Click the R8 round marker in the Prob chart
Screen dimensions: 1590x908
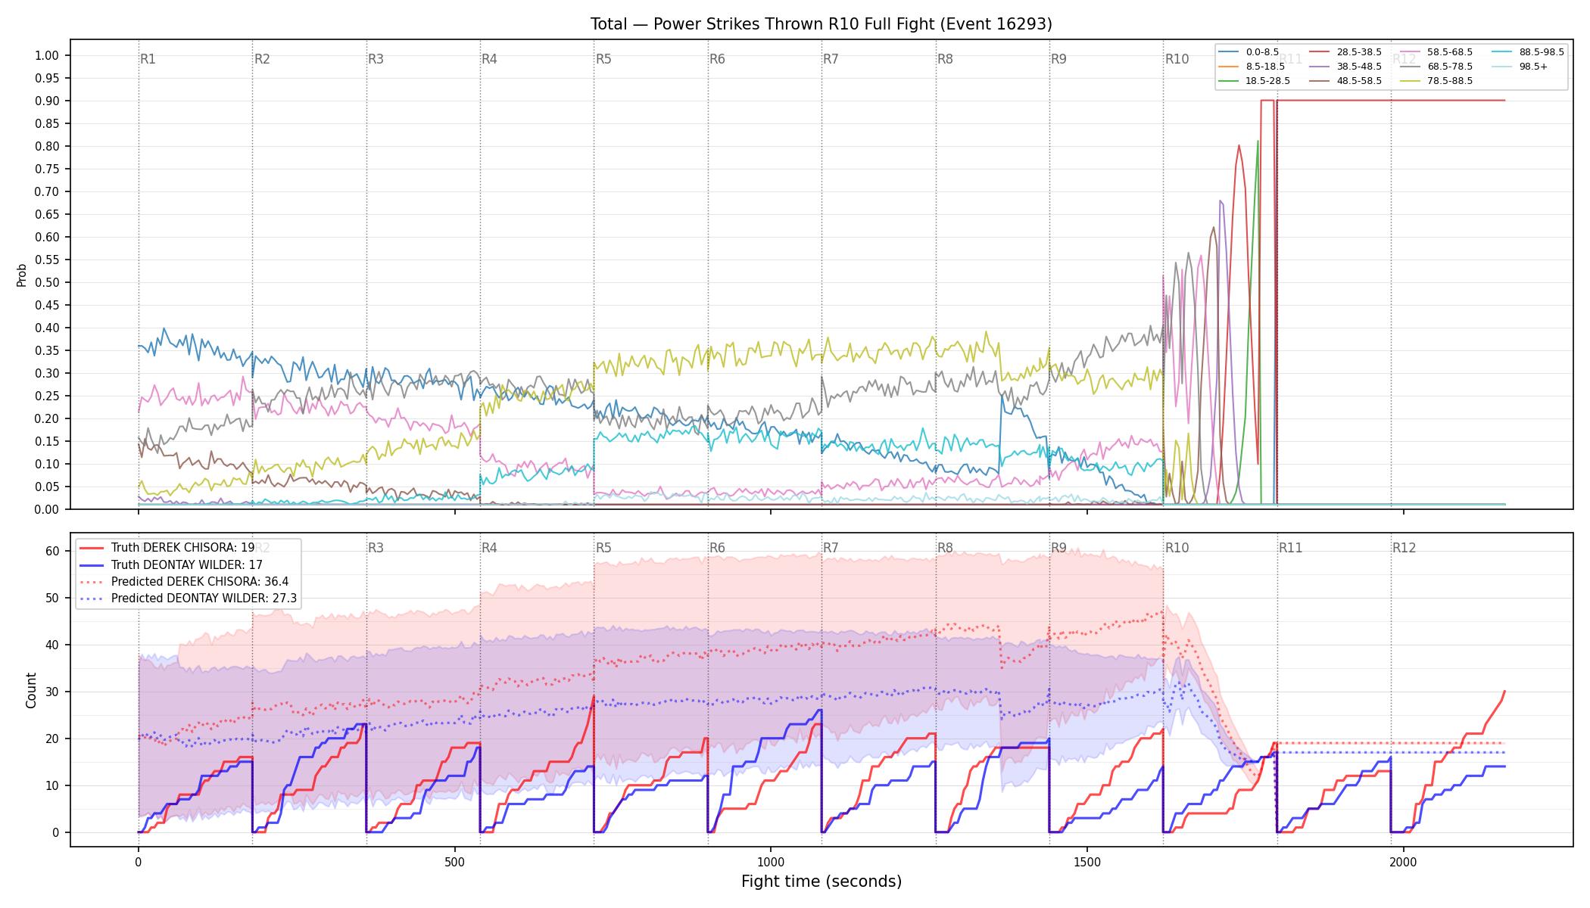pos(945,59)
